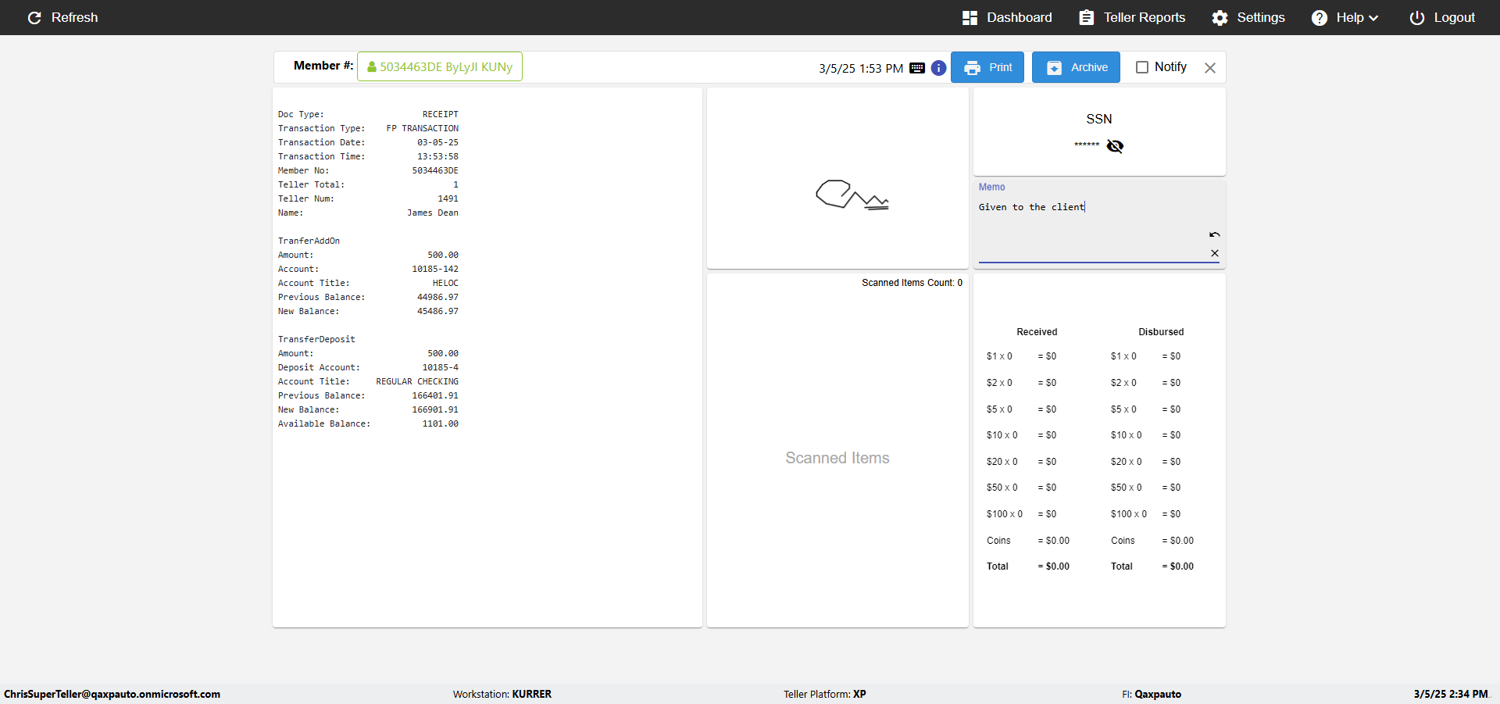This screenshot has height=704, width=1500.
Task: Click member tag 5034463DE ByLyJl KUNy
Action: [440, 66]
